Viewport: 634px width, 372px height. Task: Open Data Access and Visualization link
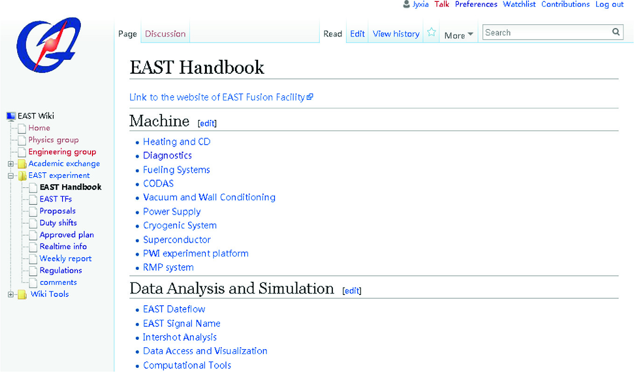(205, 351)
